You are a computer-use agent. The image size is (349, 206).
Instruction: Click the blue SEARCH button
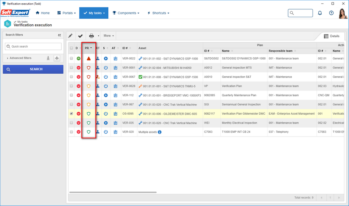[x=33, y=69]
